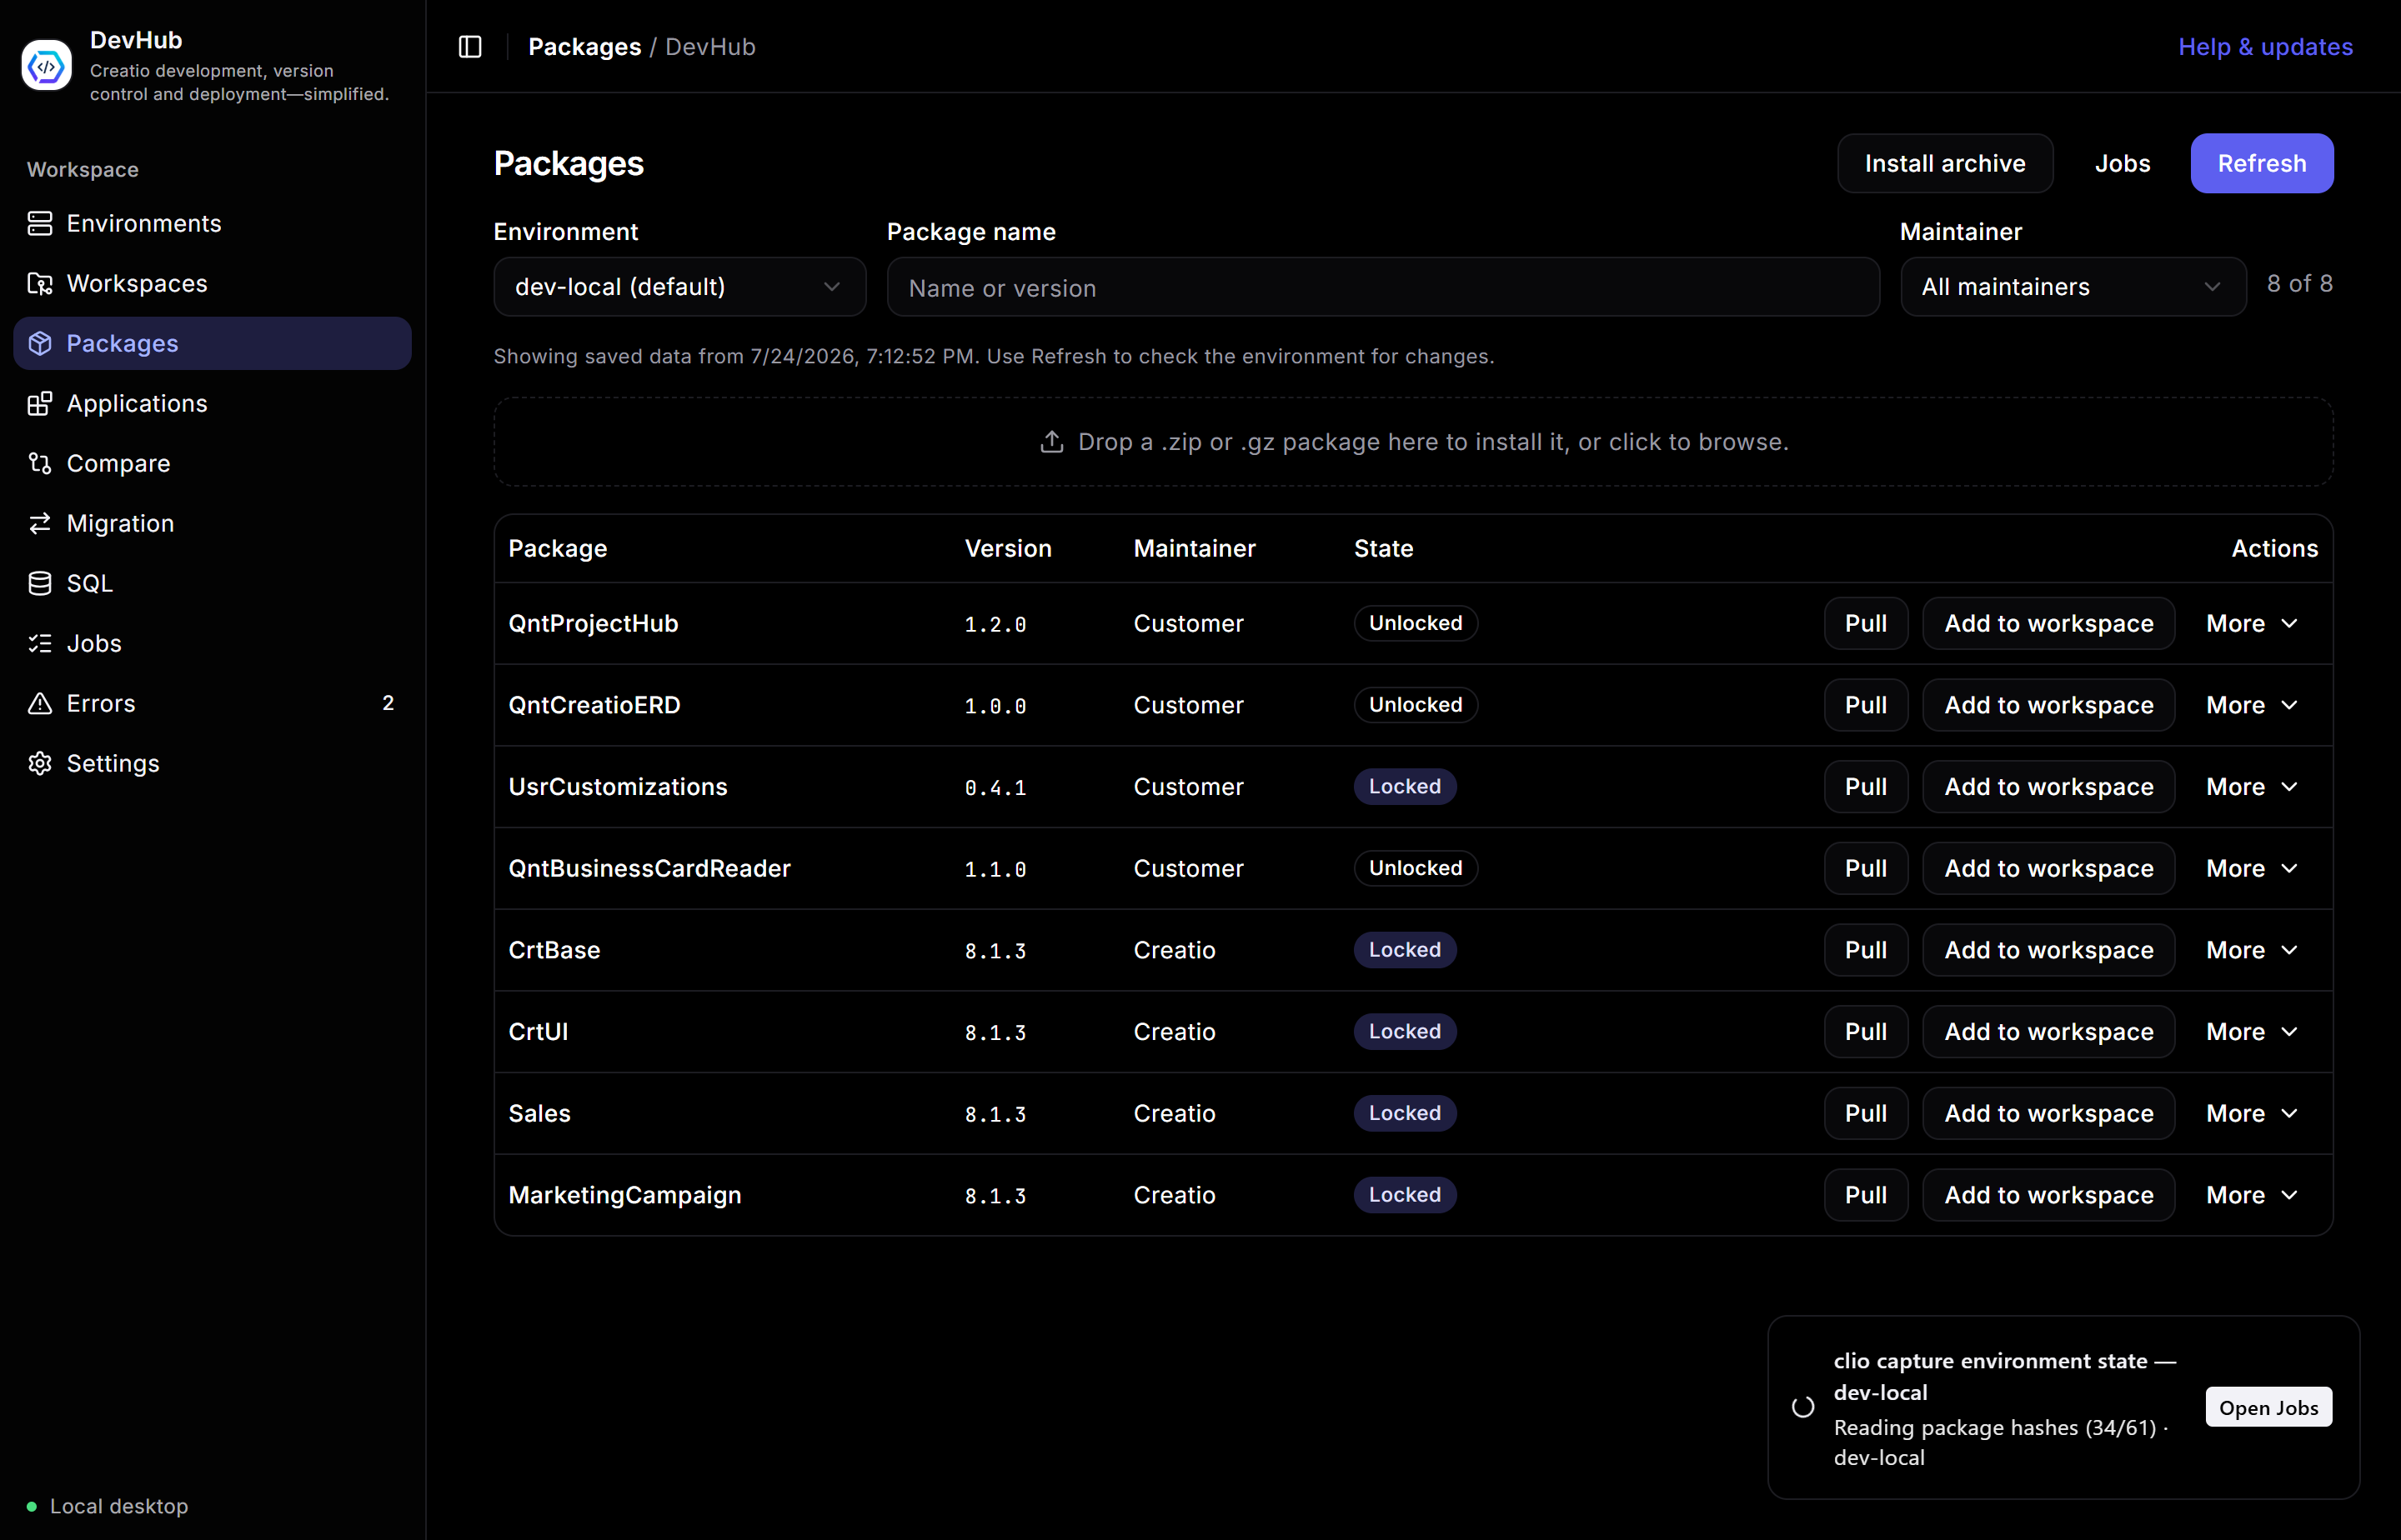The width and height of the screenshot is (2401, 1540).
Task: Pull the CrtBase package
Action: coord(1866,950)
